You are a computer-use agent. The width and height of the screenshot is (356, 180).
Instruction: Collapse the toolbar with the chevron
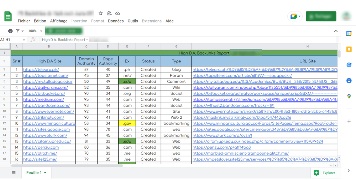336,31
